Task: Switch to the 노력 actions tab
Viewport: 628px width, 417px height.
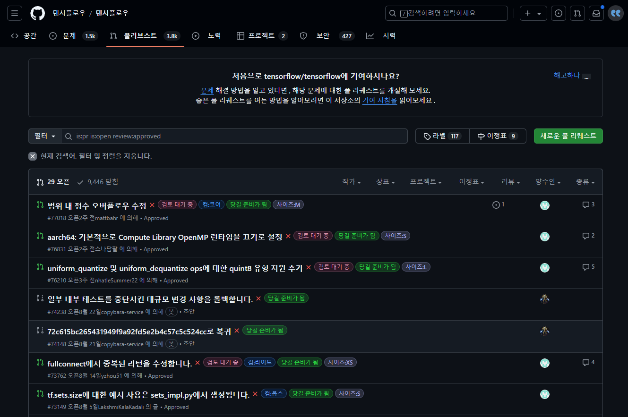Action: [206, 36]
